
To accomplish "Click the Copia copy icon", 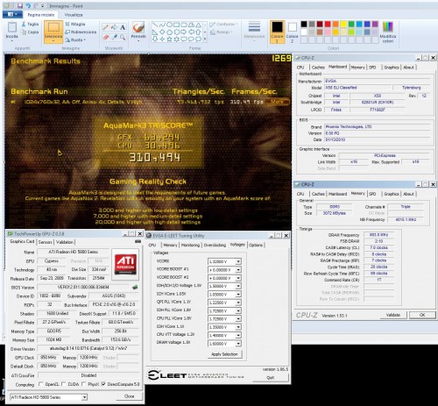I will click(x=24, y=32).
